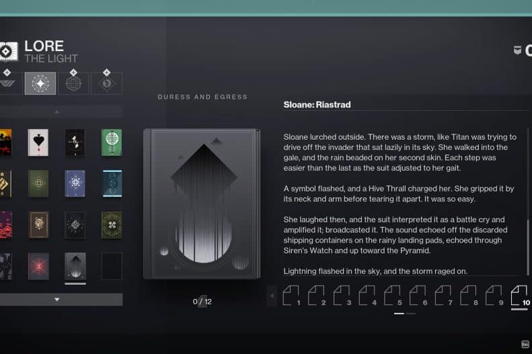The image size is (532, 354).
Task: Open lore page 3
Action: point(342,296)
